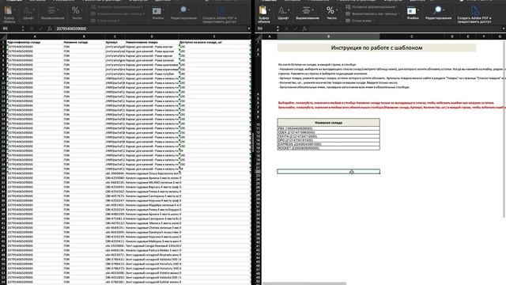
Task: Open Форматировать как таблицу menu in right window
Action: (372, 14)
